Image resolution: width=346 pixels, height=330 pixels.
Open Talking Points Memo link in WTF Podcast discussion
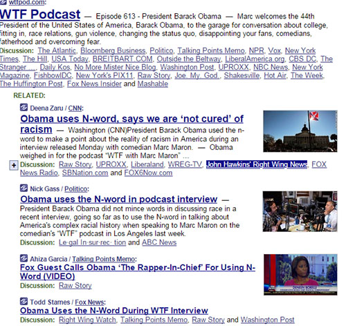coord(211,50)
